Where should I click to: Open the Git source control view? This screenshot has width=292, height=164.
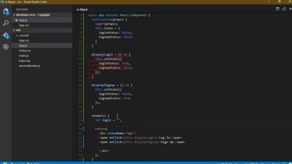click(x=6, y=35)
